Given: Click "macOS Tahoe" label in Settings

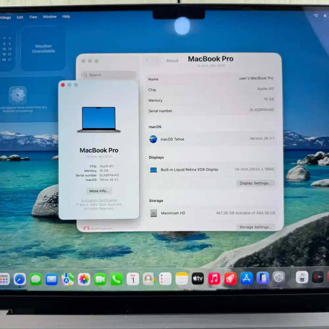Looking at the screenshot, I should pos(172,139).
